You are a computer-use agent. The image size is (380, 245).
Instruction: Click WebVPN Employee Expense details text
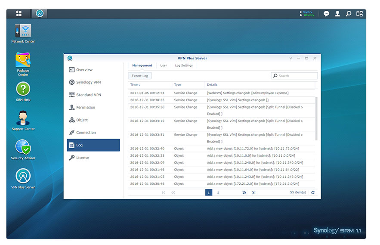(x=248, y=93)
